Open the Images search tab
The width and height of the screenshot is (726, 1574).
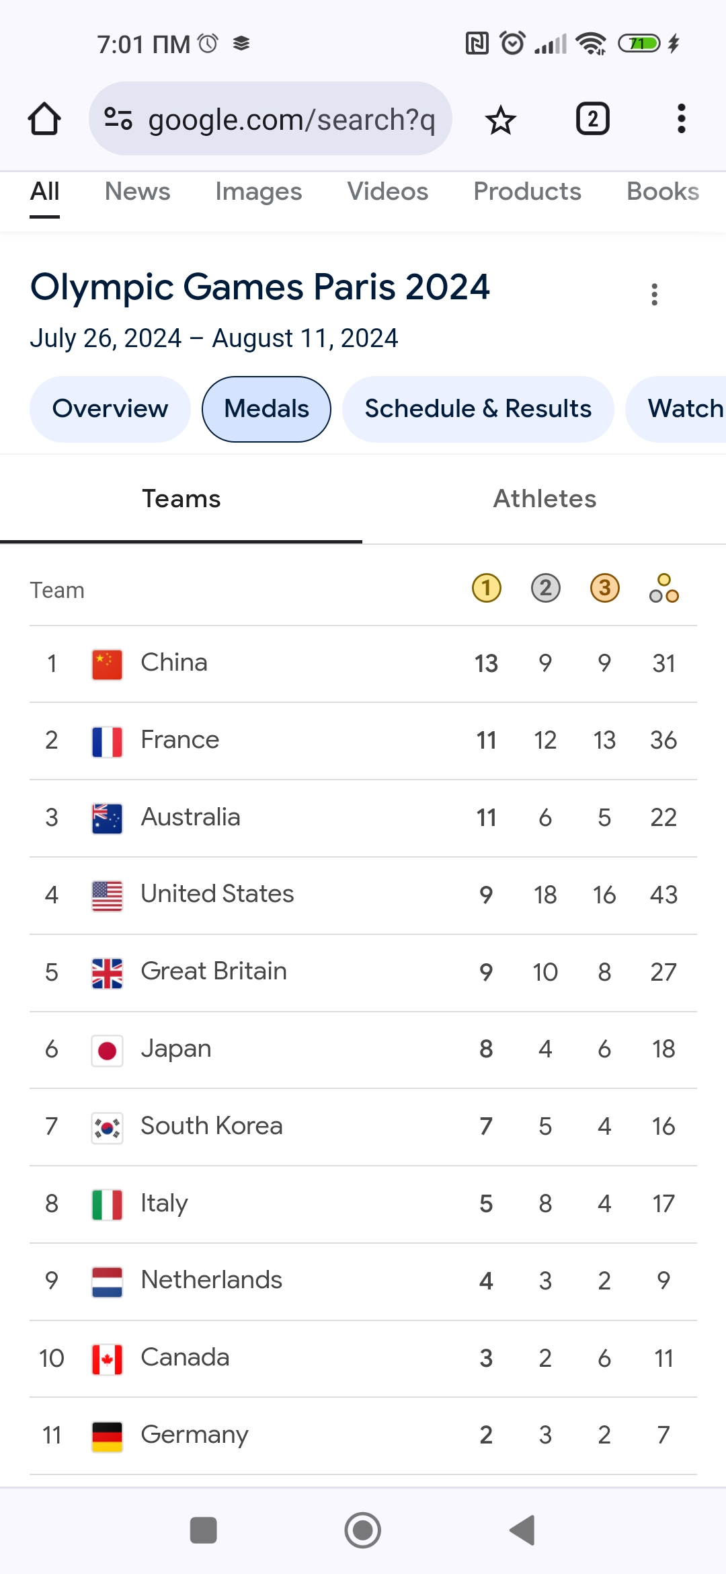click(x=258, y=192)
